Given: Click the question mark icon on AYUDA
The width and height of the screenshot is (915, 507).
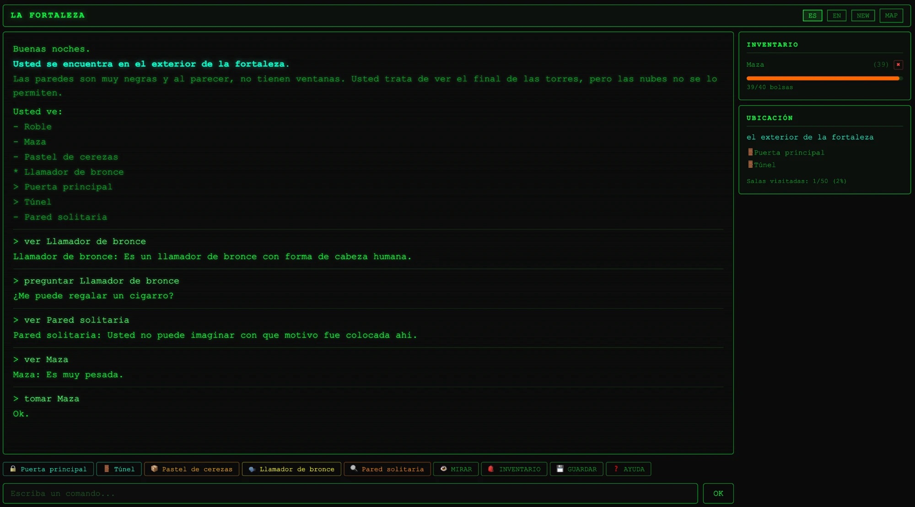Looking at the screenshot, I should click(616, 469).
